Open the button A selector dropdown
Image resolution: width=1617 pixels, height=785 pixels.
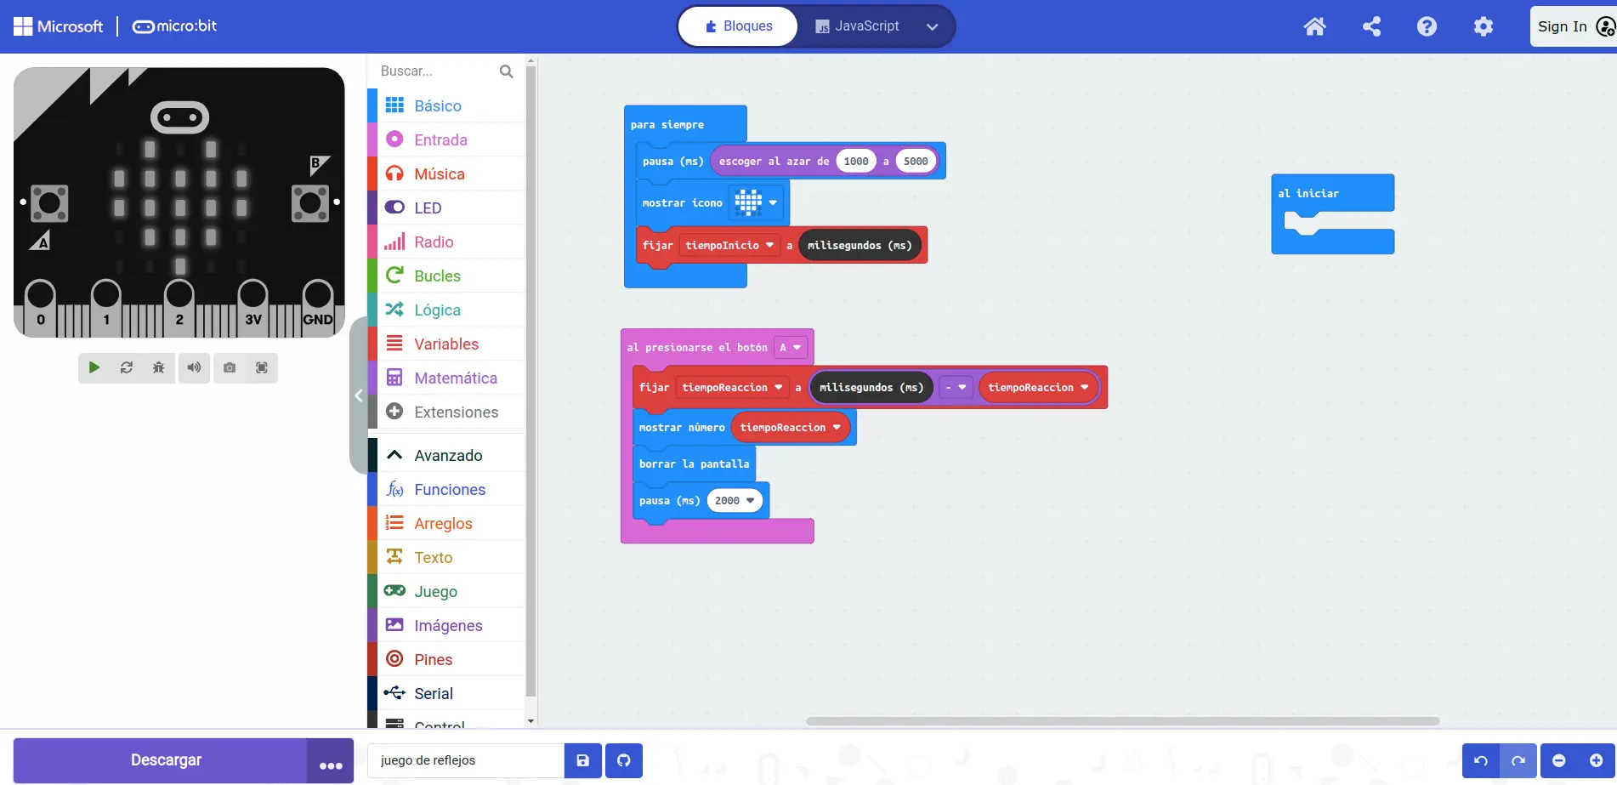pyautogui.click(x=791, y=348)
